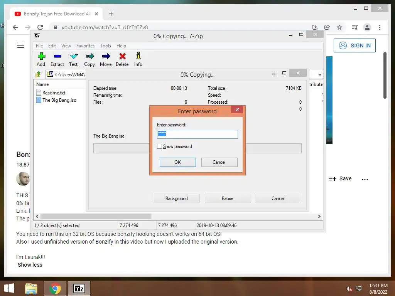Click the Copy toolbar icon

(x=89, y=59)
